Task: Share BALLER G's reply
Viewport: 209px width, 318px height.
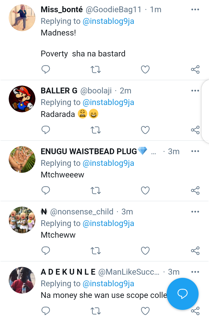Action: coord(195,130)
